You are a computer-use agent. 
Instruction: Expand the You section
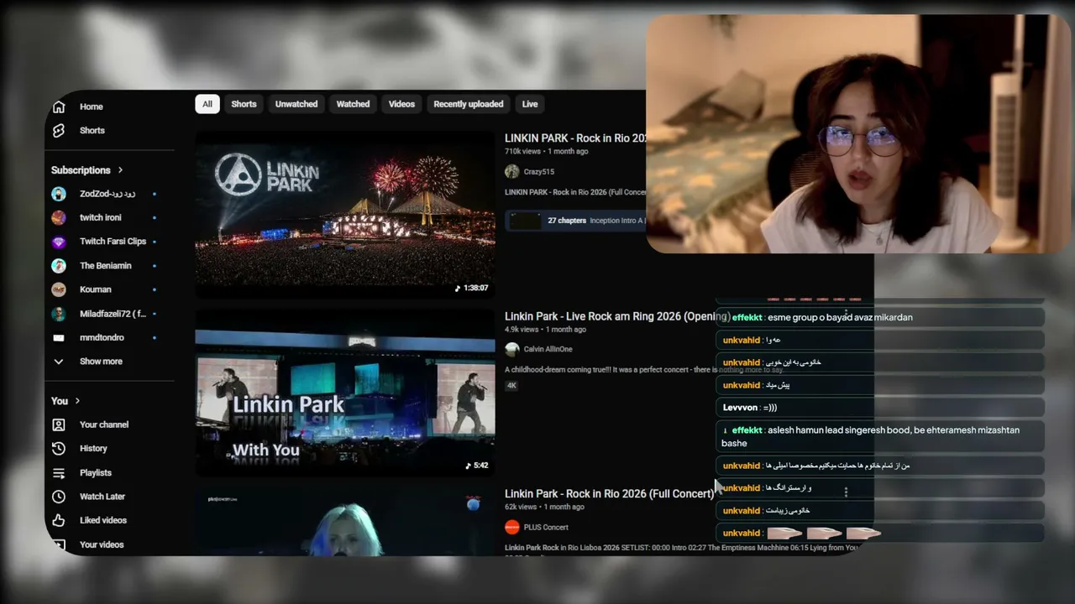[x=66, y=401]
